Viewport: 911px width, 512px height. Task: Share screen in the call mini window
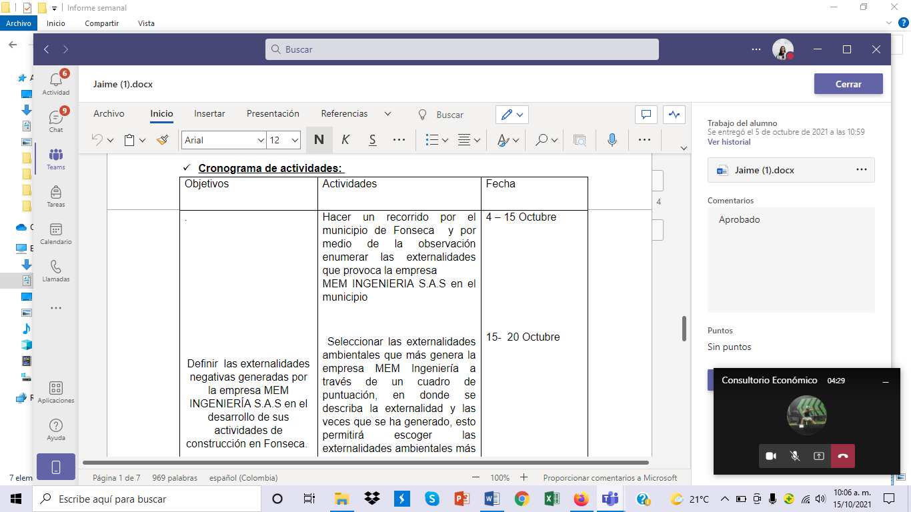(x=819, y=456)
